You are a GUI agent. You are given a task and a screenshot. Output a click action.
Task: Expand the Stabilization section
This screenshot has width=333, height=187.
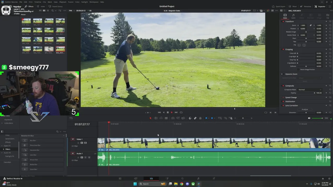pyautogui.click(x=290, y=102)
